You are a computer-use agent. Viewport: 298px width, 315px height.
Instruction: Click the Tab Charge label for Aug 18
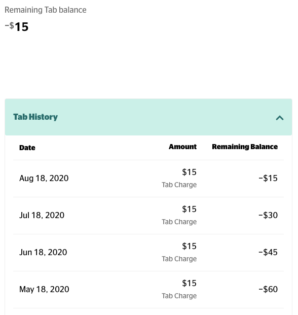(x=179, y=185)
